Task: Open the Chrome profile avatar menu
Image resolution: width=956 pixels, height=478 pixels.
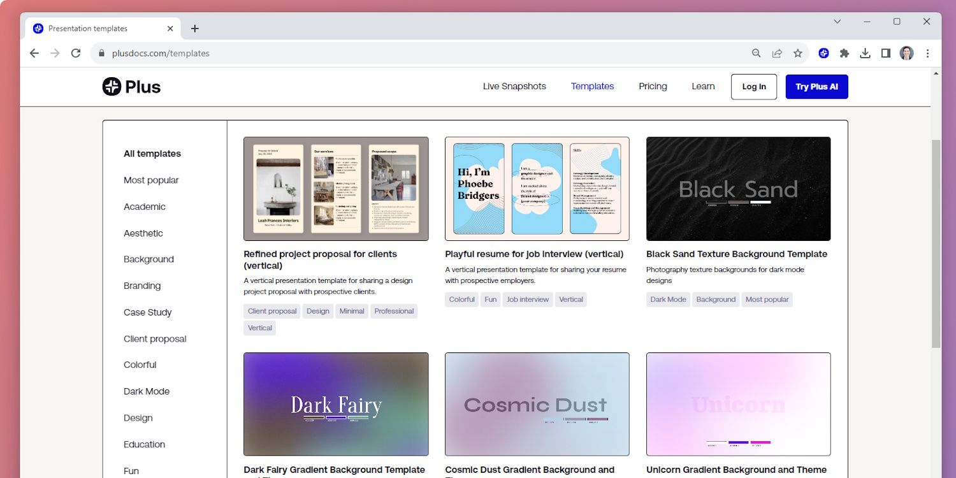Action: [x=906, y=54]
